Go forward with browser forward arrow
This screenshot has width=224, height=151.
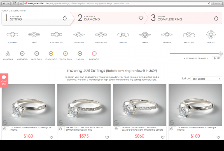point(8,3)
